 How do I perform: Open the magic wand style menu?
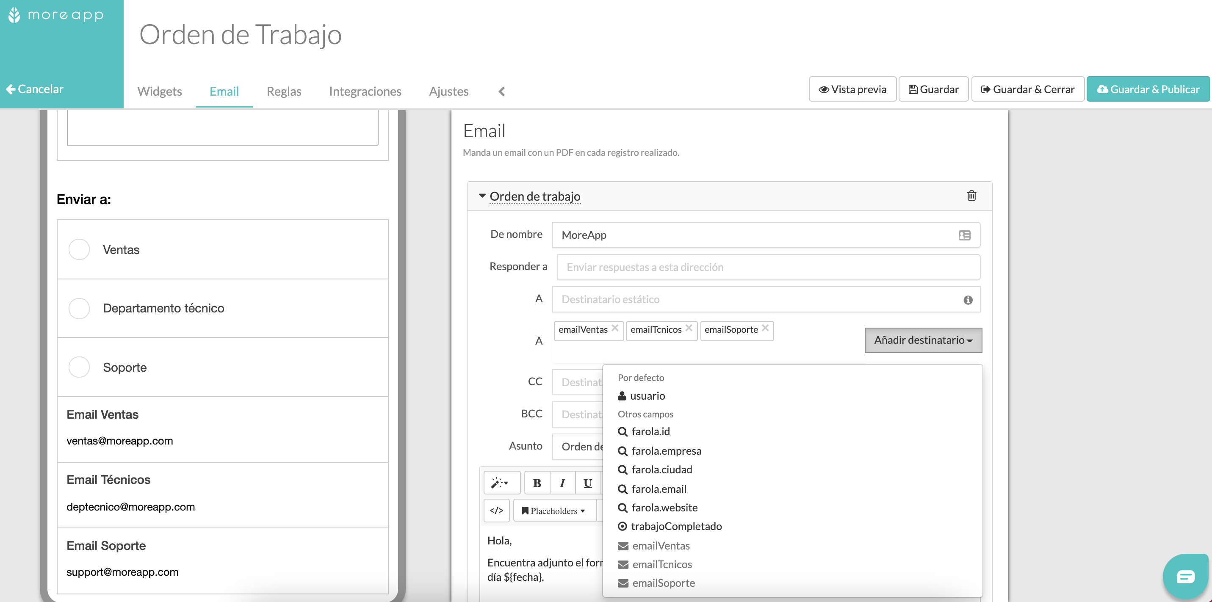[x=501, y=483]
